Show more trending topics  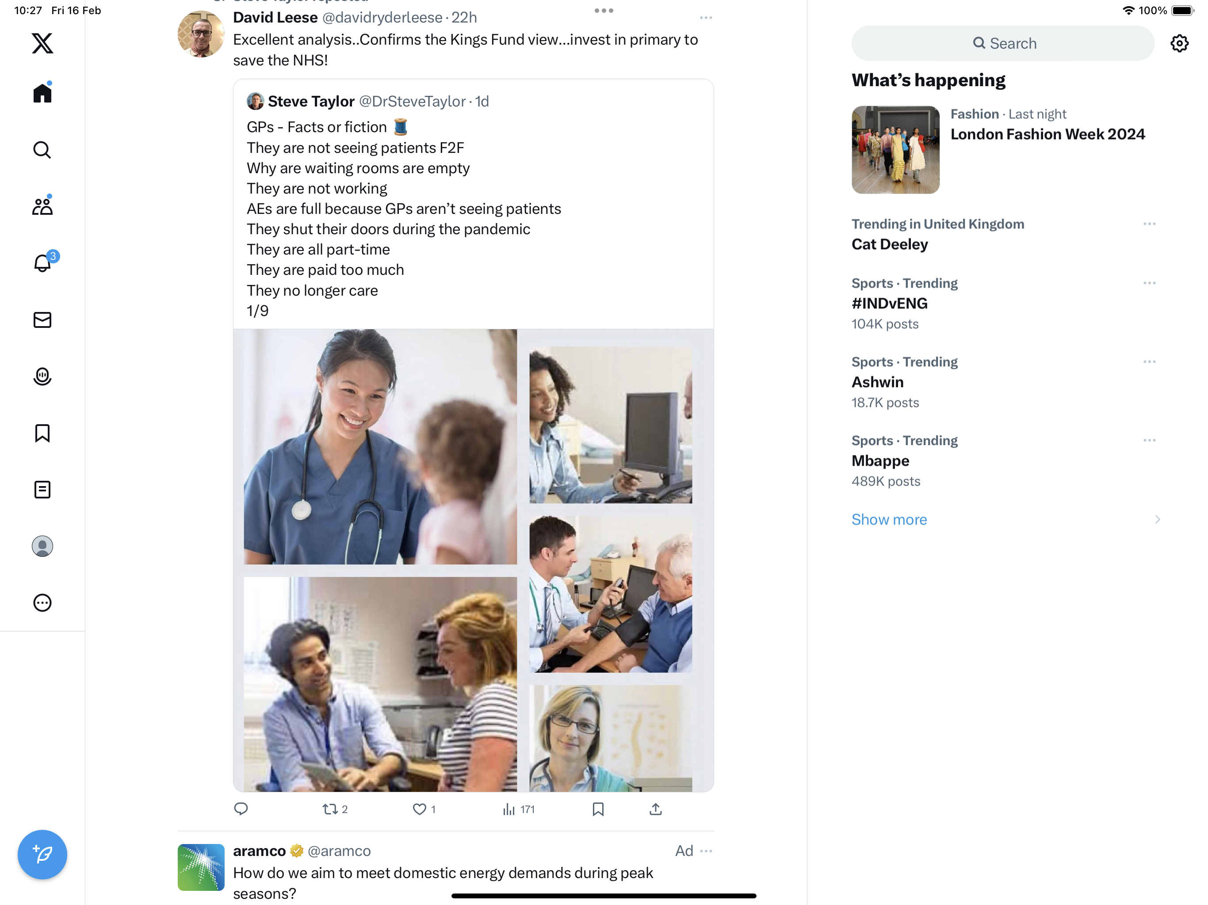pos(889,519)
